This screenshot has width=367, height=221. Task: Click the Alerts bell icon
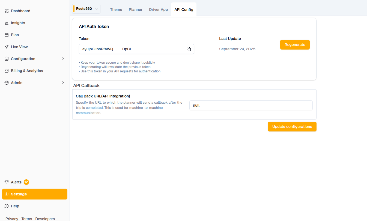pos(7,182)
